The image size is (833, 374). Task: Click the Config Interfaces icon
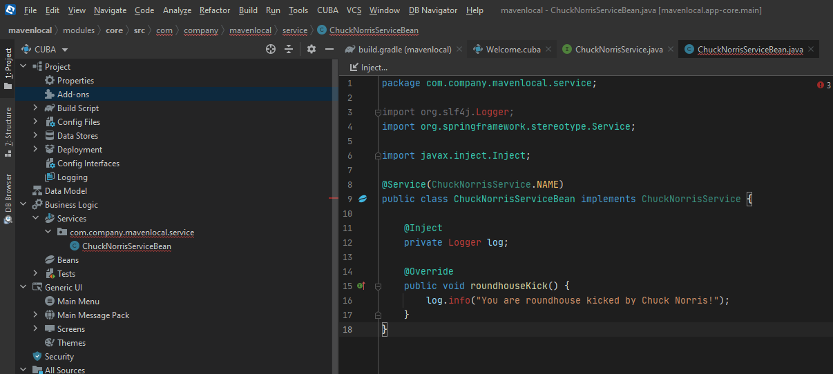[x=50, y=164]
